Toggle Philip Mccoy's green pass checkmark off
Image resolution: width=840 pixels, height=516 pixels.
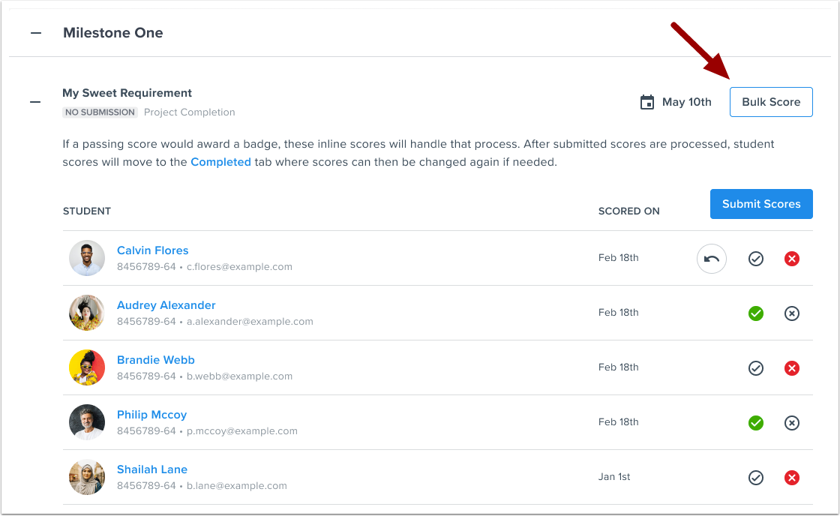click(756, 423)
